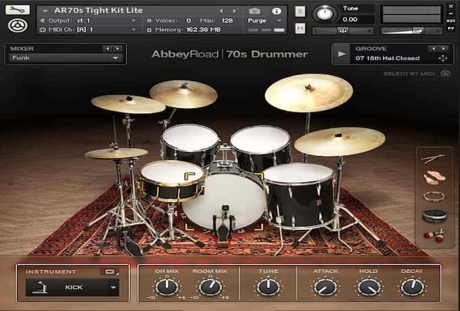
Task: Click the AbbeyRoad 70s Drummer title
Action: tap(230, 54)
